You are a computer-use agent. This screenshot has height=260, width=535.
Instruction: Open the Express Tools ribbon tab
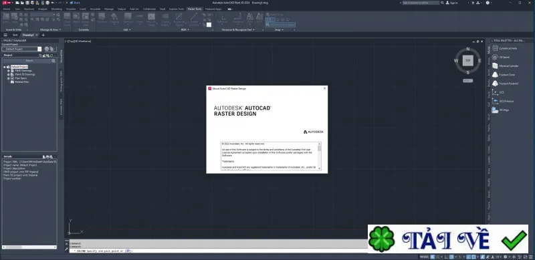(177, 9)
